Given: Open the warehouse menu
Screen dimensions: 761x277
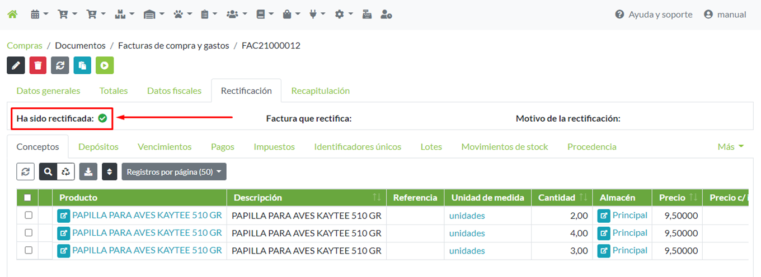Looking at the screenshot, I should (154, 15).
